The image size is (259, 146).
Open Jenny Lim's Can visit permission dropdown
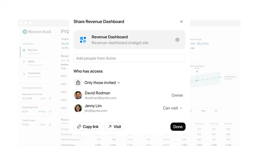(173, 108)
